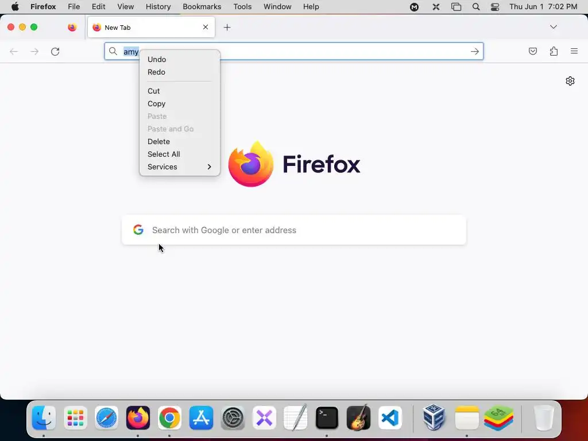Viewport: 588px width, 441px height.
Task: Open the Apple menu
Action: point(15,7)
